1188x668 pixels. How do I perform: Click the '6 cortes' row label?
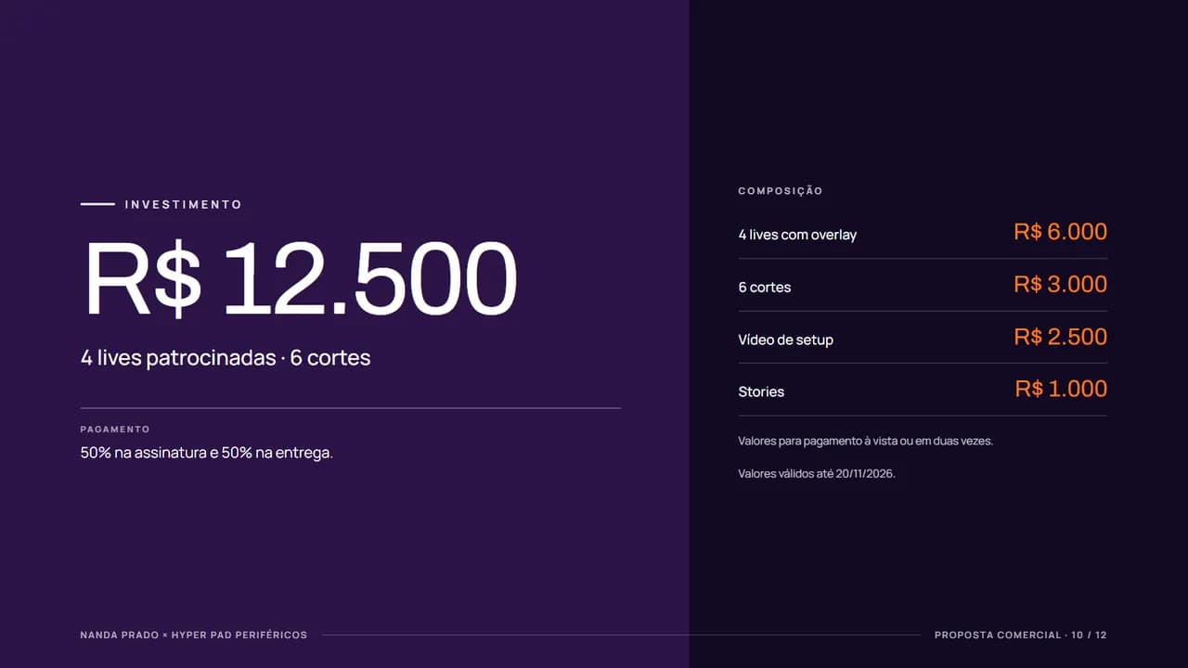[x=765, y=288]
